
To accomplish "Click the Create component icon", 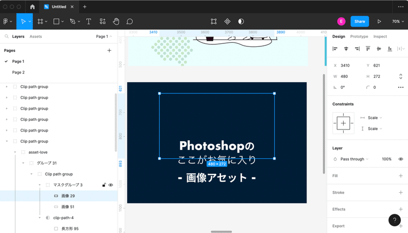I will (x=227, y=21).
